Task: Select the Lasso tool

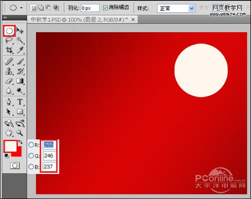Action: (8, 40)
